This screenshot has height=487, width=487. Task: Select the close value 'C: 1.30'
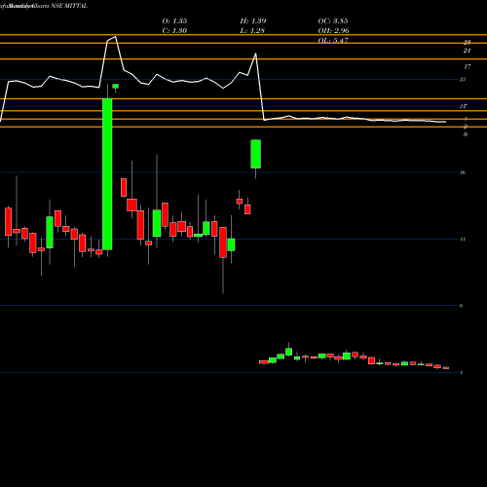click(x=174, y=31)
